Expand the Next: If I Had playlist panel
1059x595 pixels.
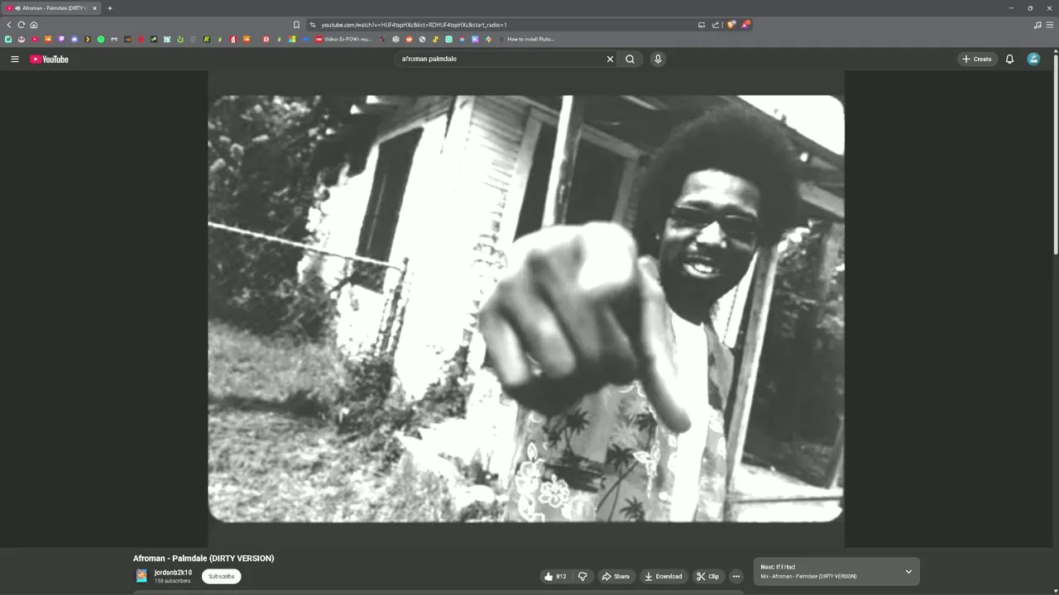908,571
